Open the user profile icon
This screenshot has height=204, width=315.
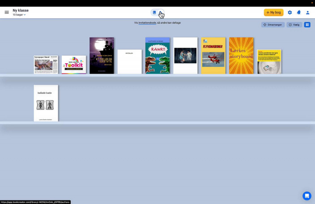pyautogui.click(x=307, y=13)
